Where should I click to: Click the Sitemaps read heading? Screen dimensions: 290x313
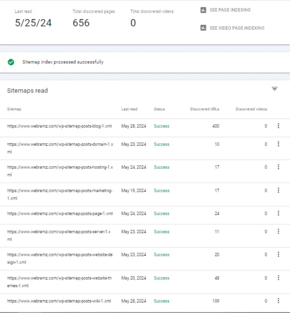coord(27,91)
